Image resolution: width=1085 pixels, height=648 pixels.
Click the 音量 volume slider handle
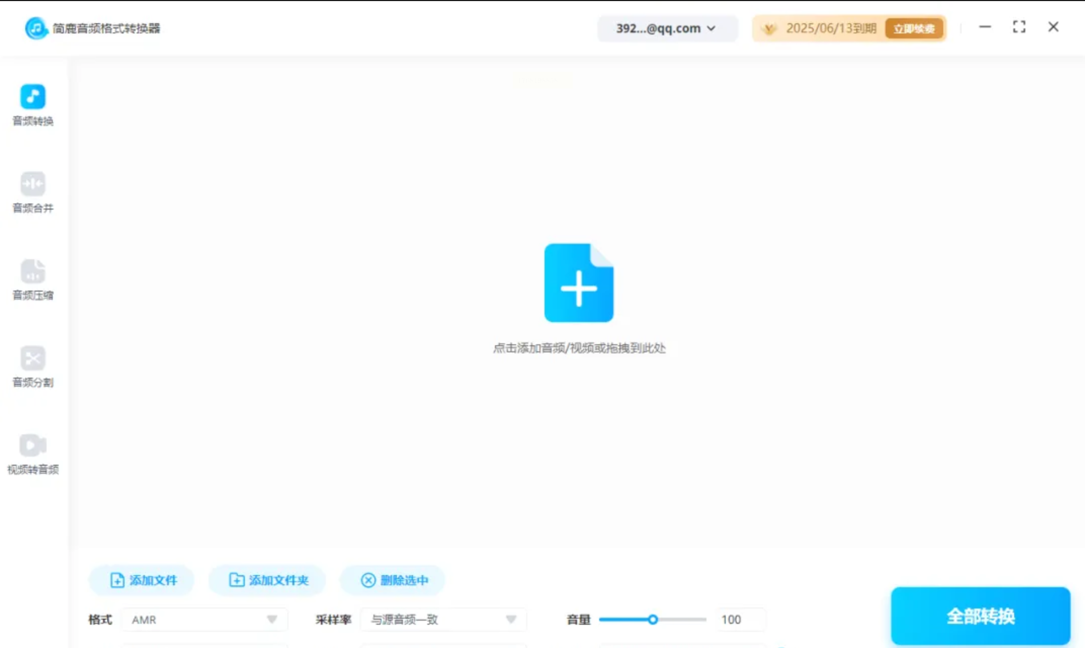coord(653,619)
